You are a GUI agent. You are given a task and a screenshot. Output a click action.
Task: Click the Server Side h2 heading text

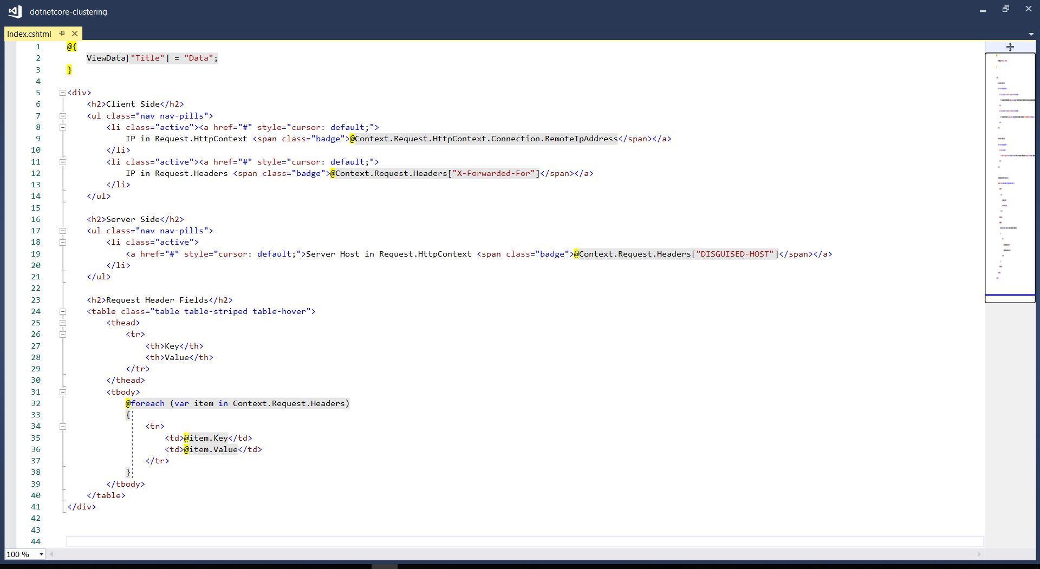pyautogui.click(x=133, y=219)
